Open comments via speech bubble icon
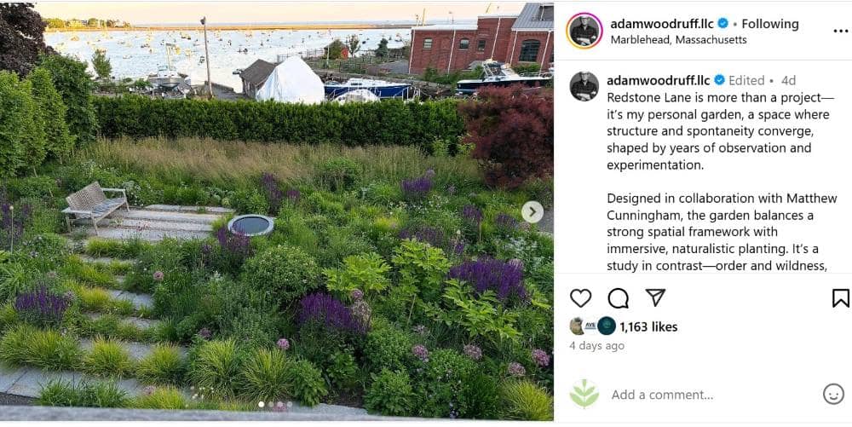Viewport: 852px width, 427px height. [619, 298]
